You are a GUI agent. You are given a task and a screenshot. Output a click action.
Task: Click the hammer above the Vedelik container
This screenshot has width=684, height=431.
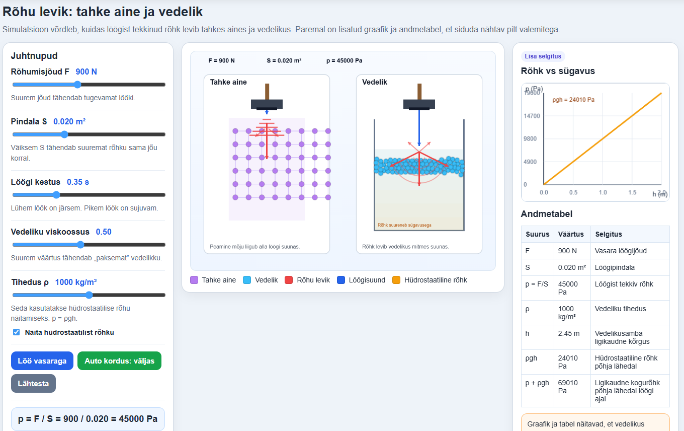419,97
